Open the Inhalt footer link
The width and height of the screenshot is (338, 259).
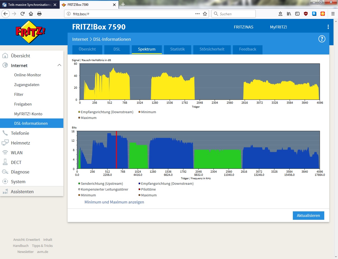tap(48, 240)
